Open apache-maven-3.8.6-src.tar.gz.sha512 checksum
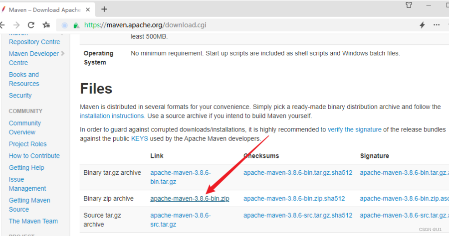449x236 pixels. [298, 216]
